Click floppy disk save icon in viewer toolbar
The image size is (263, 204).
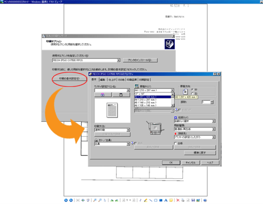193,200
